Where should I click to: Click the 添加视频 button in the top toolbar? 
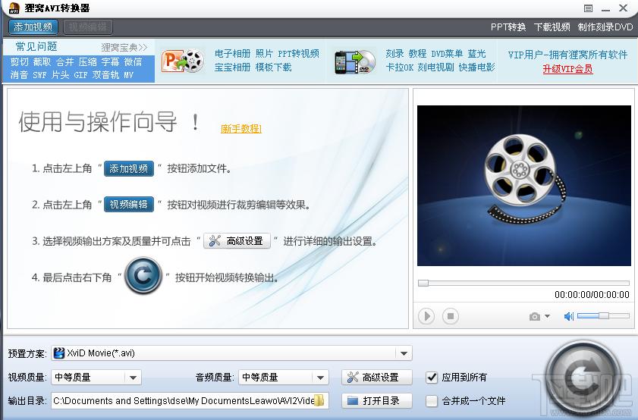coord(33,27)
